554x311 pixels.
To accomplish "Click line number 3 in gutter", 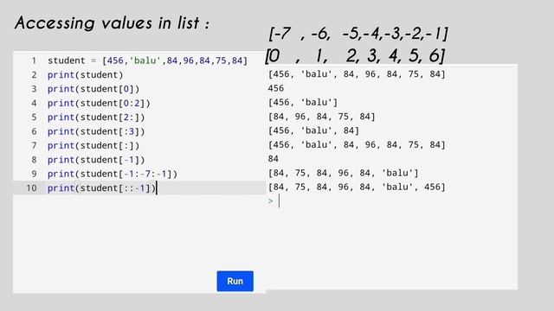I will 34,89.
